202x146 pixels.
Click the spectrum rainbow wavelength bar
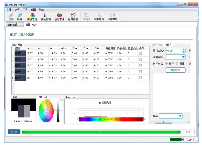pos(111,119)
